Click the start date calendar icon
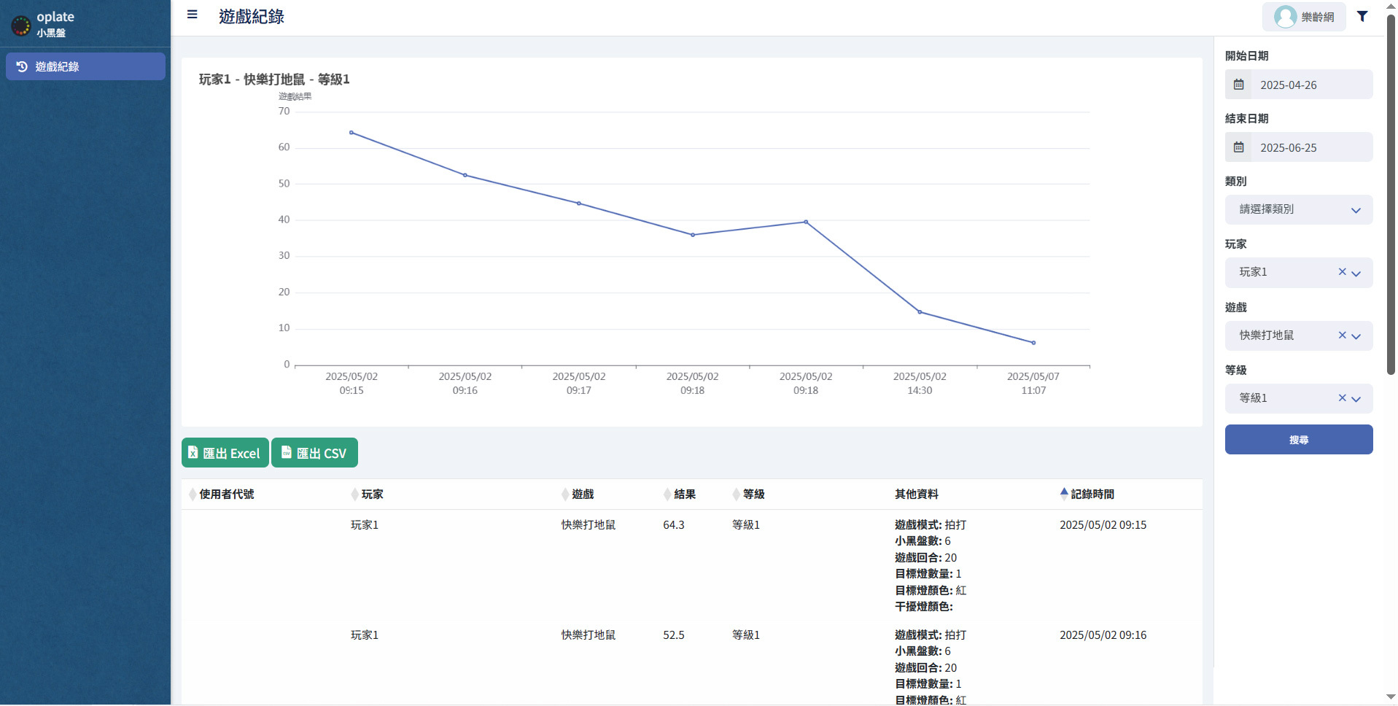Screen dimensions: 1398x706 (x=1238, y=85)
